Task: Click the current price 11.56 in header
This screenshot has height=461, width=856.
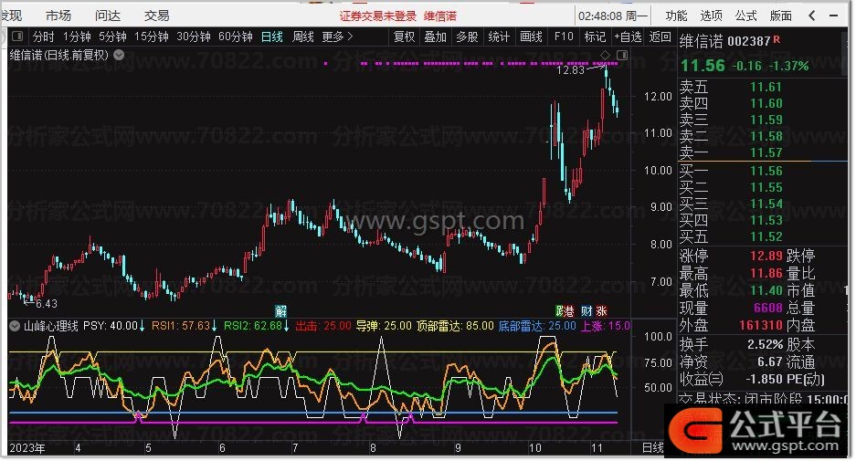Action: tap(703, 66)
